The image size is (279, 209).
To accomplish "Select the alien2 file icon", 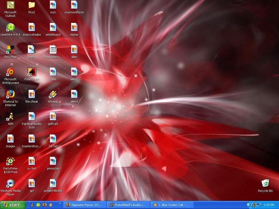I will (74, 72).
